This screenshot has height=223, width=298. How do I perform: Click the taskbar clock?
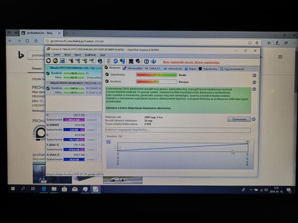(276, 190)
